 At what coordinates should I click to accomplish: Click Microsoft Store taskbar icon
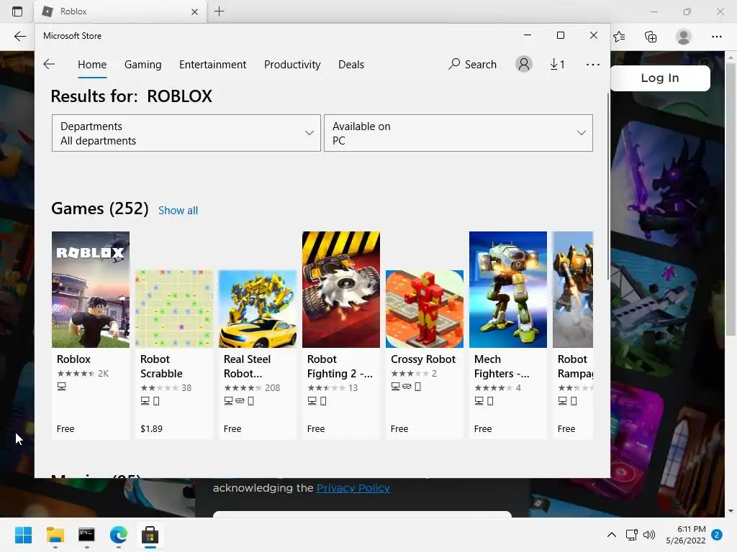[150, 535]
